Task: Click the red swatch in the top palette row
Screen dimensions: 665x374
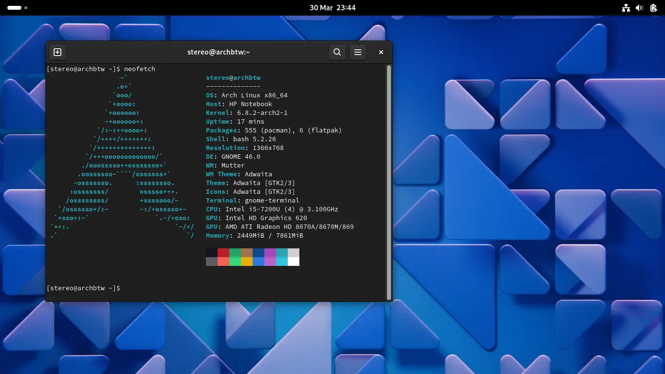Action: [x=223, y=253]
